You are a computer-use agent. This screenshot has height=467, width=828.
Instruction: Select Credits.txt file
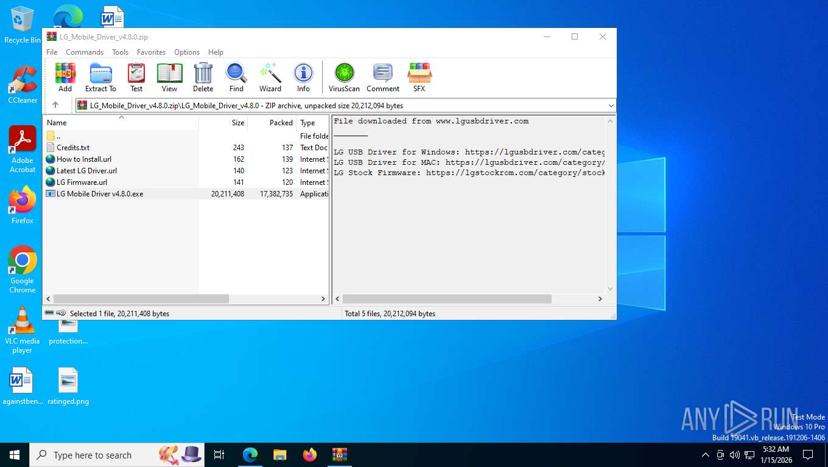pos(186,148)
